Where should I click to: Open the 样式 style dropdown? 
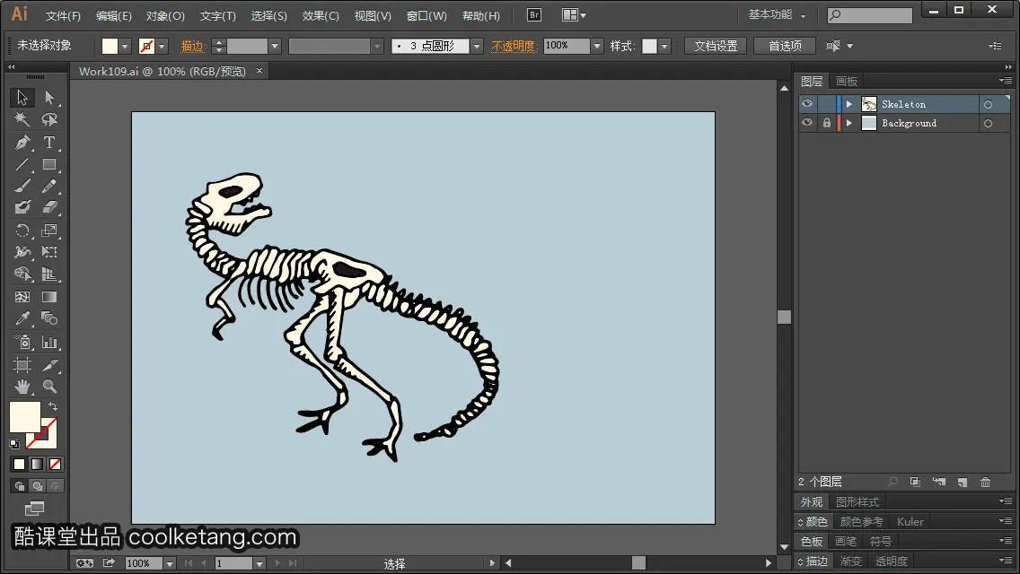coord(664,46)
